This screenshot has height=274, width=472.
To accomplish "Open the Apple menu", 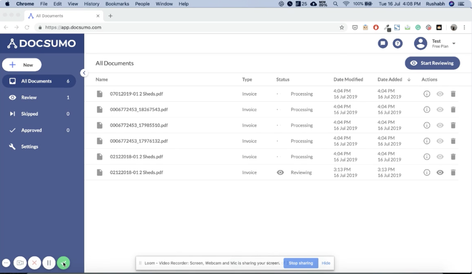I will (7, 4).
